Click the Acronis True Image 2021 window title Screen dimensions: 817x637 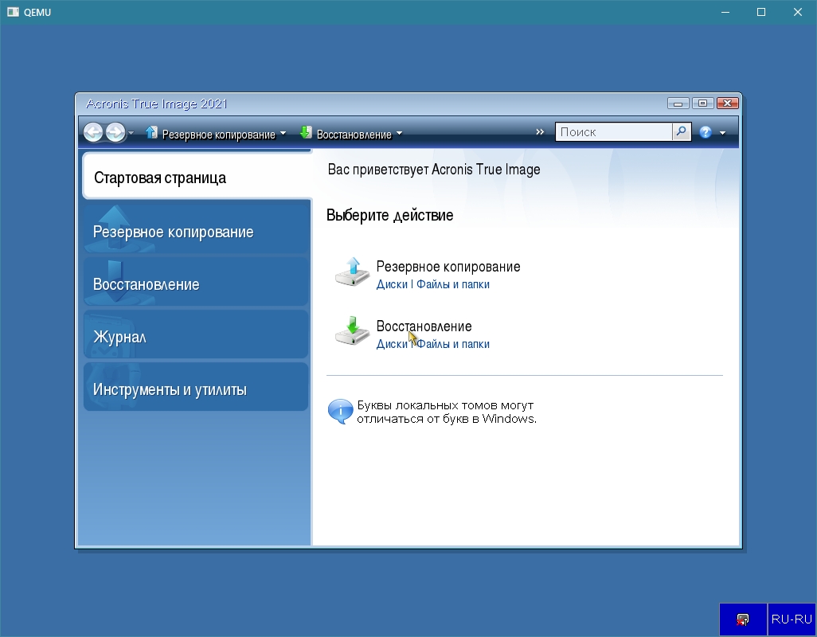(x=156, y=104)
